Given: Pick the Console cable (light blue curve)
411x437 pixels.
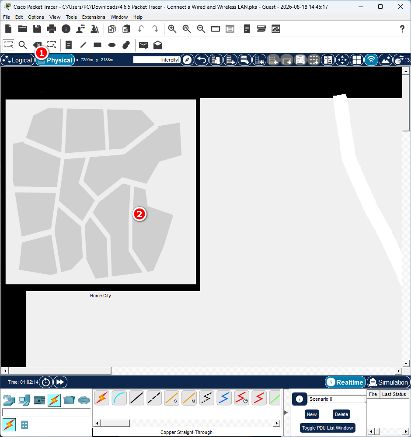Looking at the screenshot, I should coord(119,398).
